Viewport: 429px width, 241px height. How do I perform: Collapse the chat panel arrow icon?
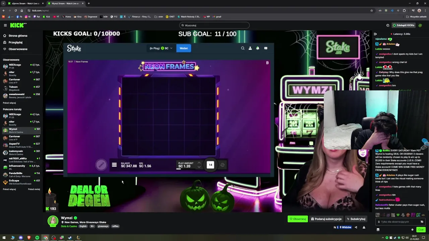coord(375,34)
